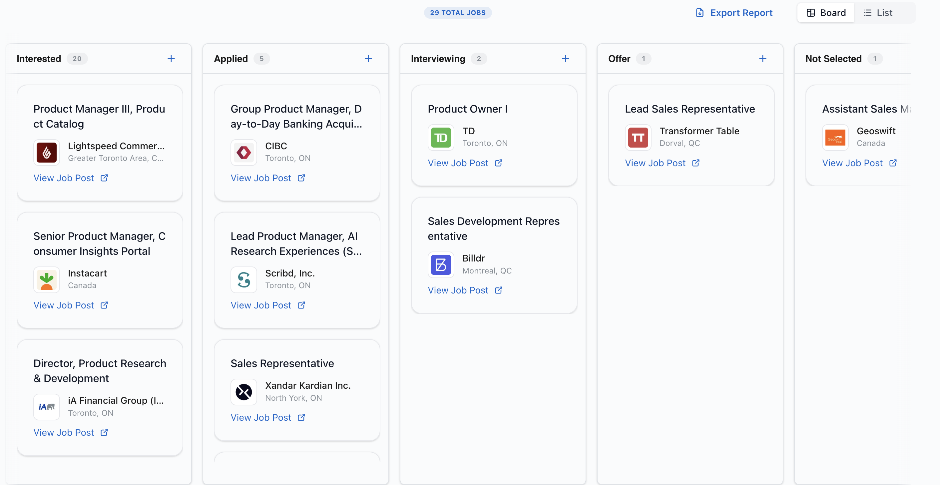Click the Scribd, Inc. company logo
Screen dimensions: 940x485
pyautogui.click(x=243, y=279)
